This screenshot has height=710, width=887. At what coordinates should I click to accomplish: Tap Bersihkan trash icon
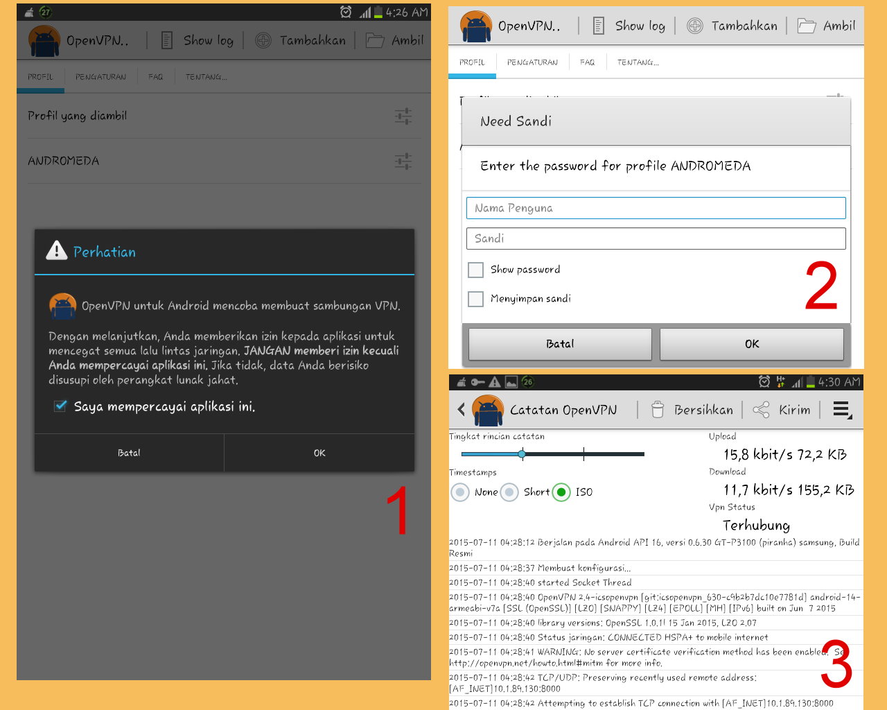pyautogui.click(x=658, y=410)
